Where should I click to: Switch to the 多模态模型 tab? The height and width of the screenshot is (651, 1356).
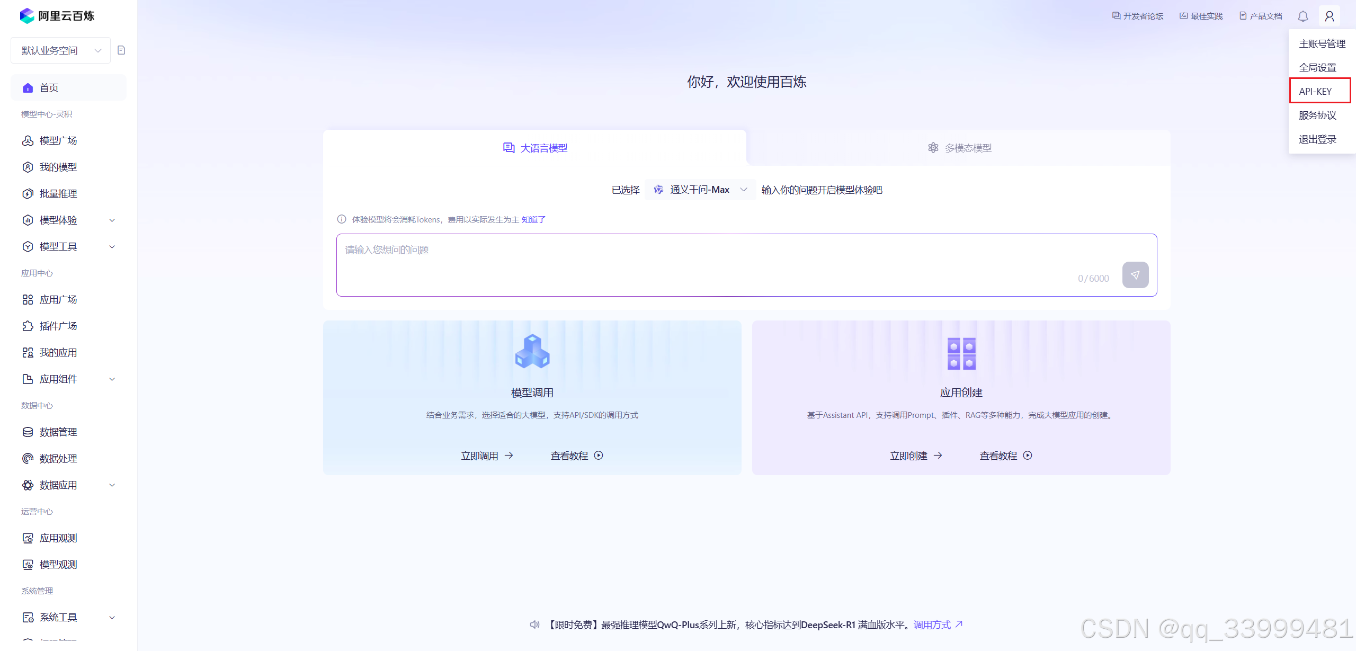point(959,148)
